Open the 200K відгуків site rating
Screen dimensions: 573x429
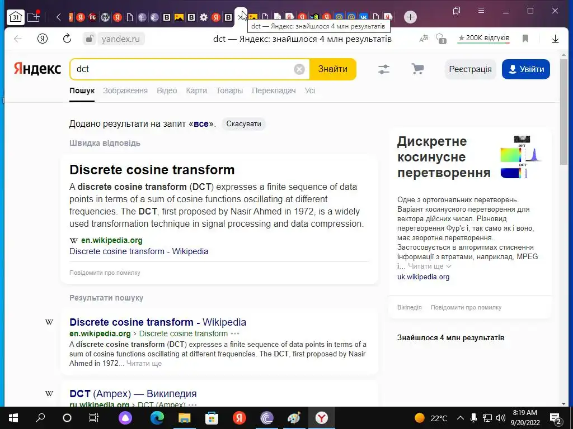tap(483, 38)
